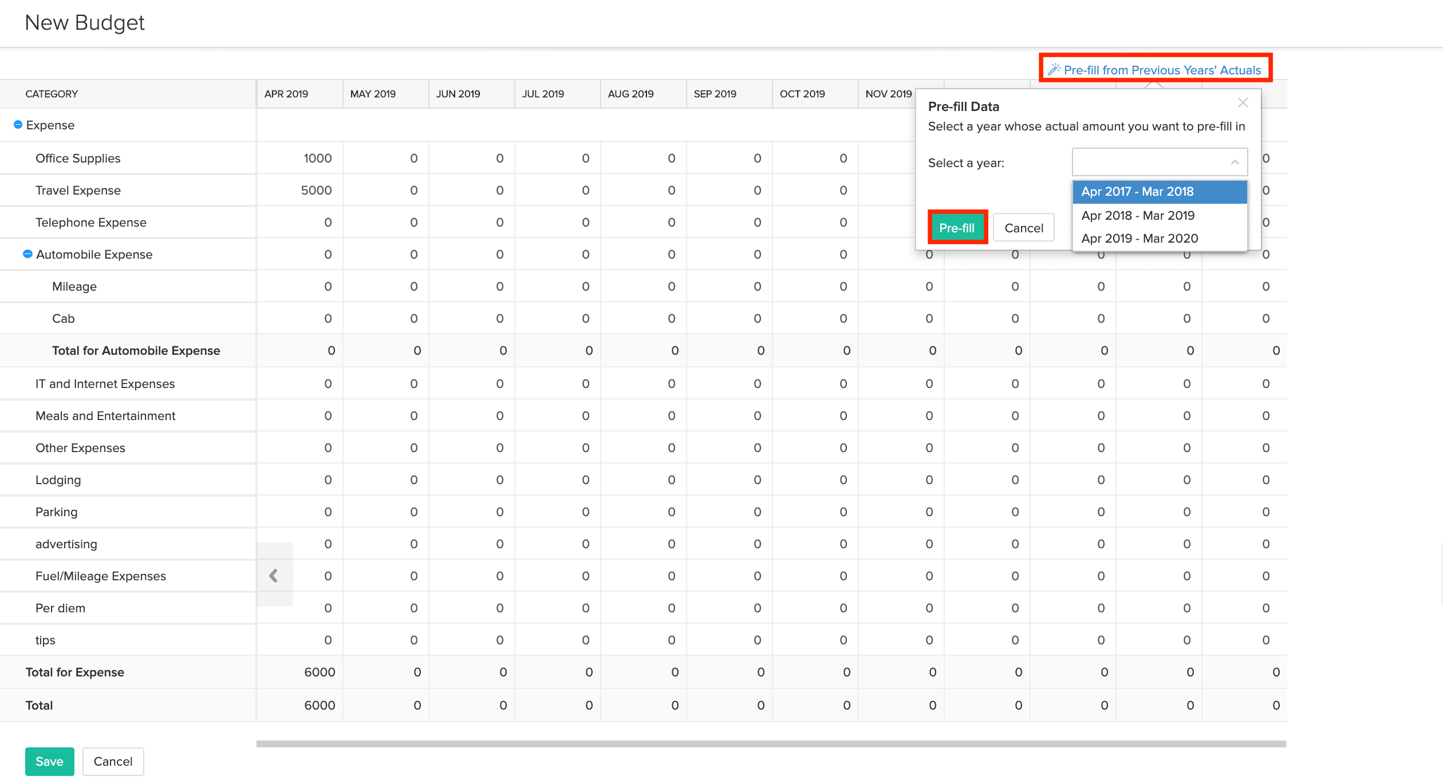
Task: Edit Office Supplies amount for Apr 2019
Action: 300,158
